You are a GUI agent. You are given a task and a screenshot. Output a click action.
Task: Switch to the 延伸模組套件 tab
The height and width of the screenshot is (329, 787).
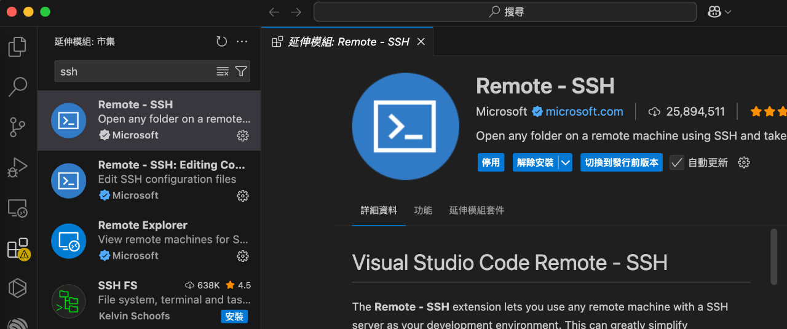tap(477, 210)
